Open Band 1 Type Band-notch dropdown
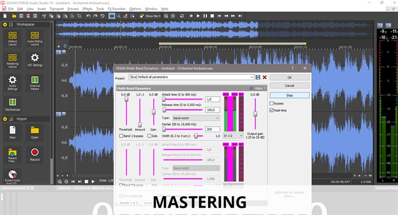Screen dimensions: 398x215 pyautogui.click(x=196, y=118)
